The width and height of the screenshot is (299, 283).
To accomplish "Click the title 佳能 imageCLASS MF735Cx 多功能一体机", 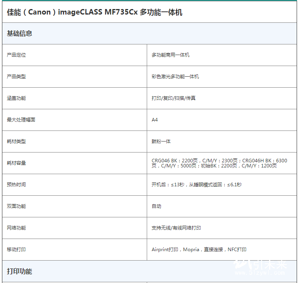I will point(94,12).
